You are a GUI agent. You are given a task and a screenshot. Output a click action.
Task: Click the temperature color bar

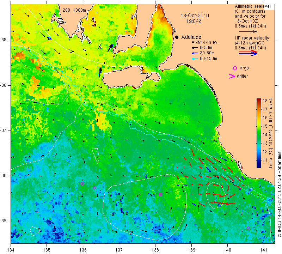click(259, 133)
